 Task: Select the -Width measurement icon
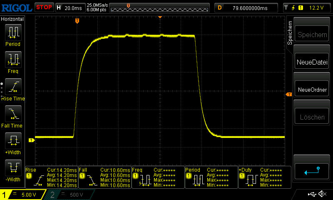click(x=12, y=169)
